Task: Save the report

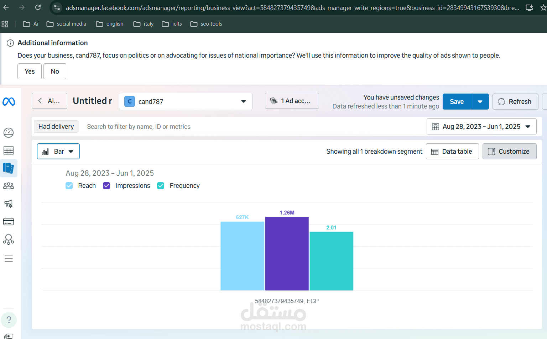Action: click(457, 102)
